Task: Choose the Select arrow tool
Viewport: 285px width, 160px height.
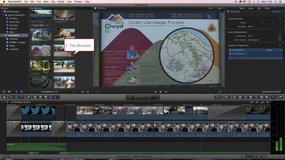Action: [55, 97]
